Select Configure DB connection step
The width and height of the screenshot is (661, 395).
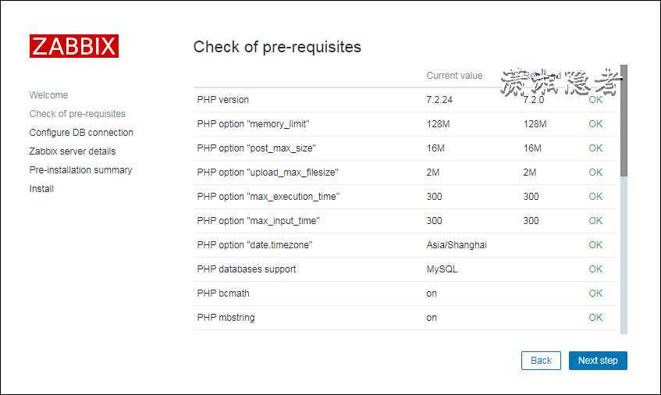coord(81,133)
